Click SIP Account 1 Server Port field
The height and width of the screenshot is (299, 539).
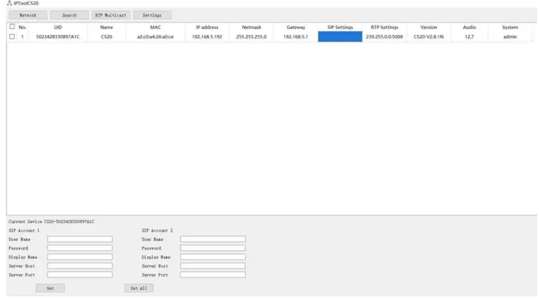80,275
